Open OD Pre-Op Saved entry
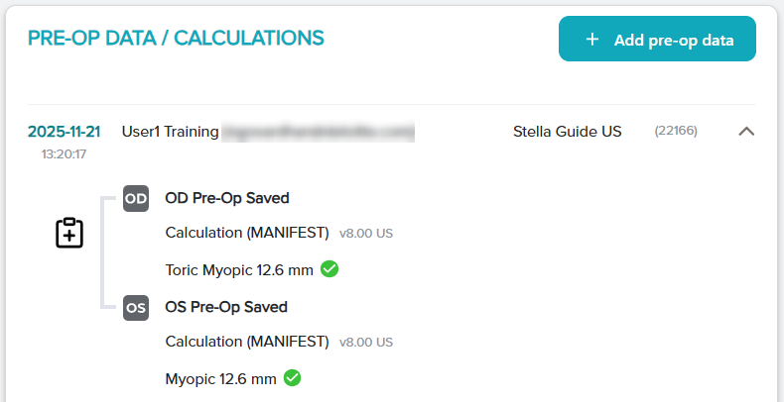 [x=227, y=198]
